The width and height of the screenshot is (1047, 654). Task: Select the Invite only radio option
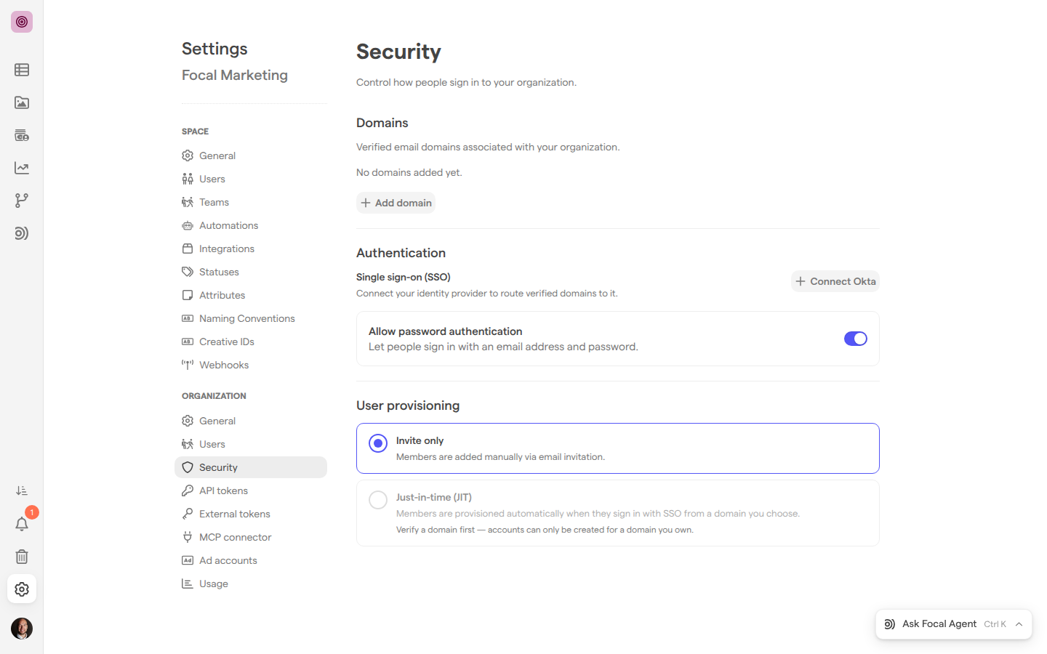pyautogui.click(x=378, y=443)
